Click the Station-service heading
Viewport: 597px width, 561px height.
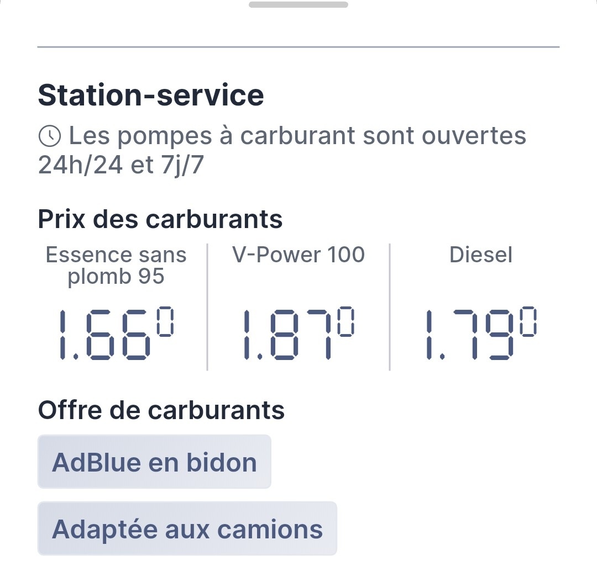click(x=150, y=96)
